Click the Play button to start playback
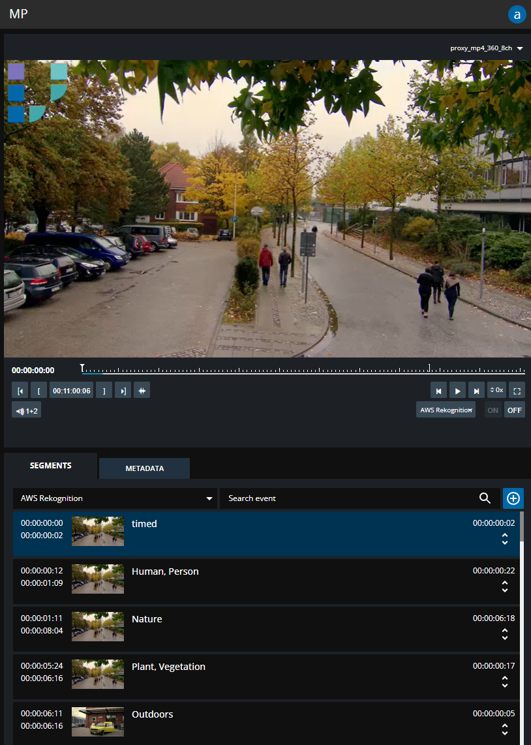This screenshot has width=531, height=745. pyautogui.click(x=457, y=389)
